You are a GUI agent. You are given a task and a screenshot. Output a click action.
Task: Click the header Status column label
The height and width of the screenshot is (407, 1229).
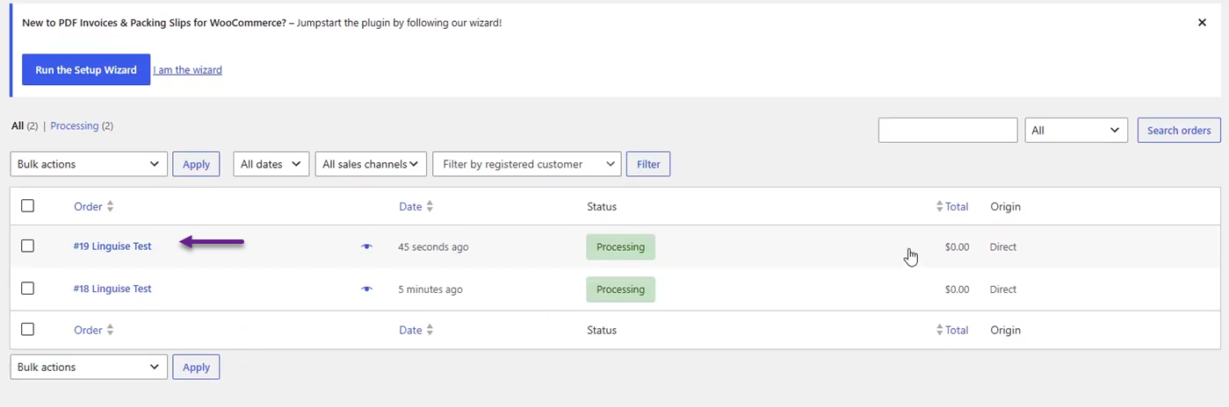point(602,207)
